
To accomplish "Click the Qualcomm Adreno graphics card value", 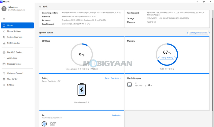I will point(76,24).
